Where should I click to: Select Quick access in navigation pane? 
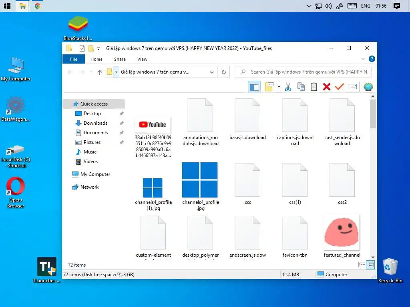(94, 104)
